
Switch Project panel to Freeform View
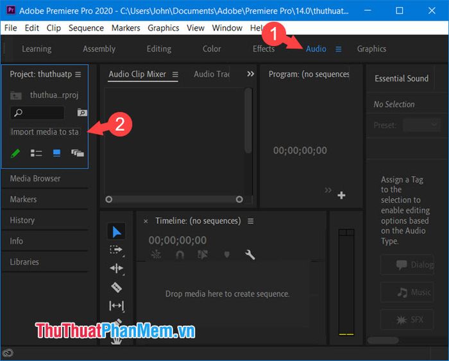tap(78, 153)
